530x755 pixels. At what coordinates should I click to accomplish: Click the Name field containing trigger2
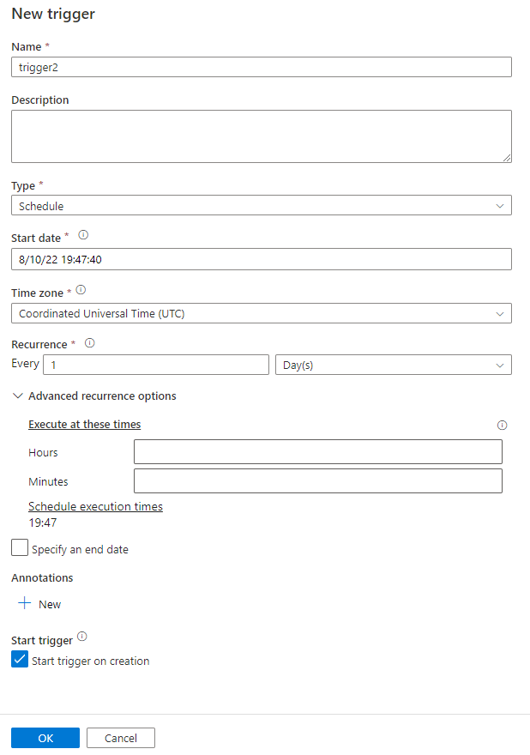262,67
